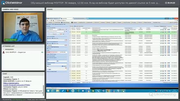Collapse the PRESENTERS group in attendee list
Viewport: 180px width, 101px height.
(x=3, y=49)
